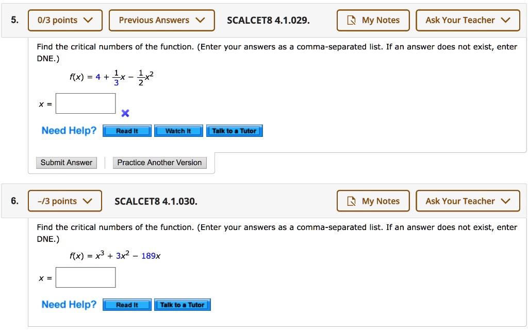Click the Watch It video help icon
This screenshot has height=335, width=528.
178,130
